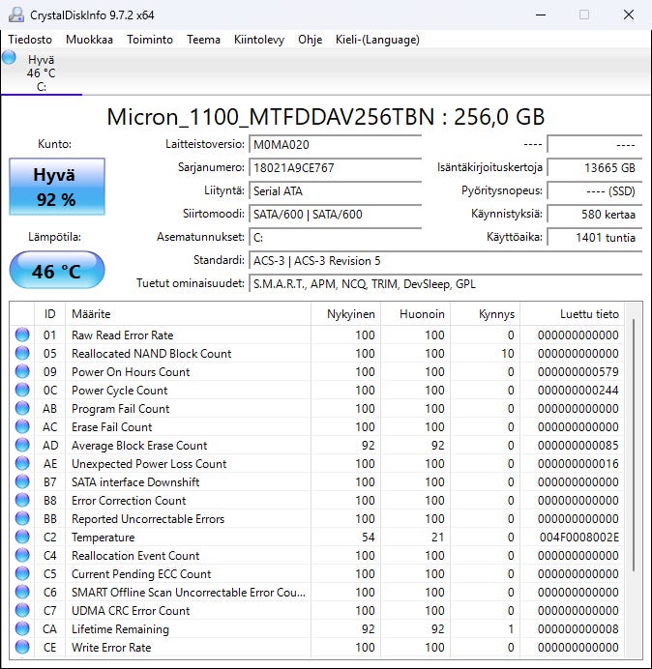The width and height of the screenshot is (652, 669).
Task: Open the Kieli-(Language) menu
Action: [x=377, y=40]
